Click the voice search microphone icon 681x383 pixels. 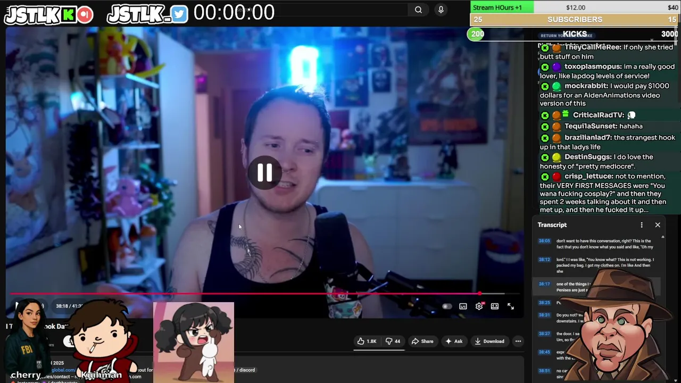(x=441, y=10)
